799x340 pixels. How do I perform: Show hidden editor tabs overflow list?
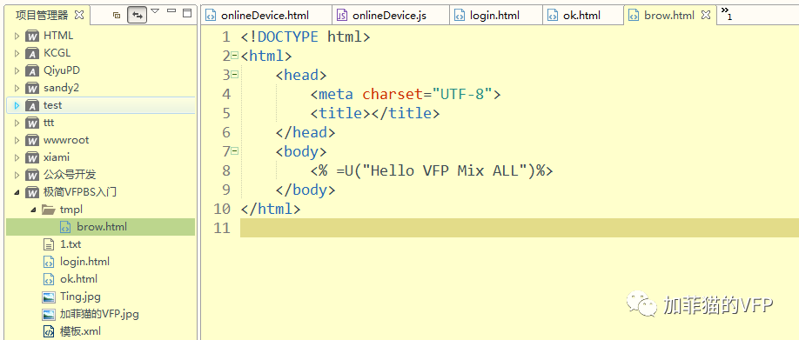(x=727, y=13)
